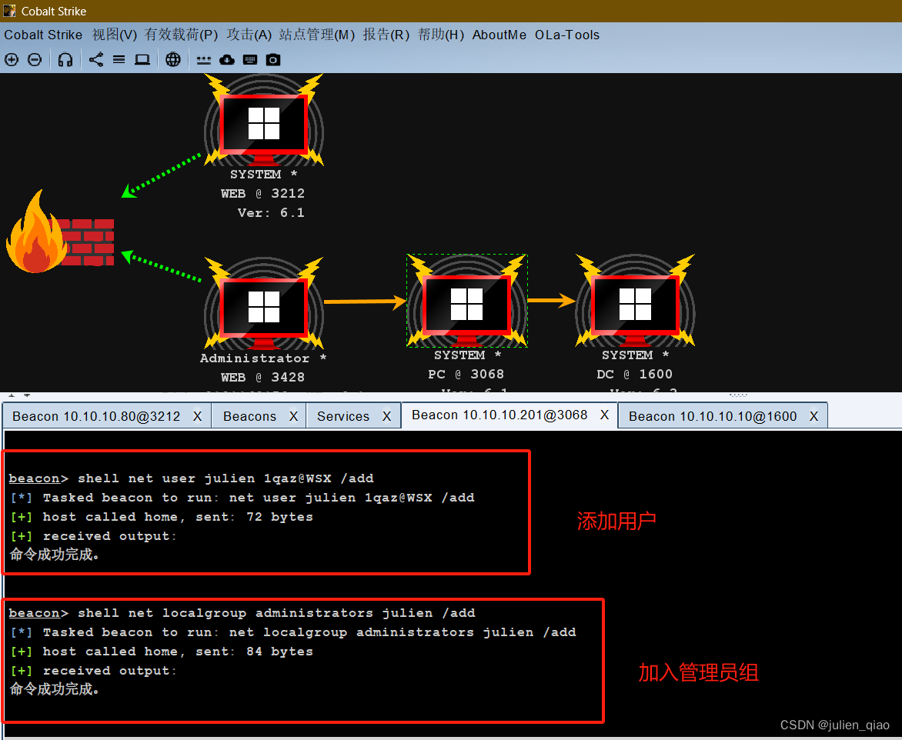902x740 pixels.
Task: Open the 报告(R) menu
Action: (386, 35)
